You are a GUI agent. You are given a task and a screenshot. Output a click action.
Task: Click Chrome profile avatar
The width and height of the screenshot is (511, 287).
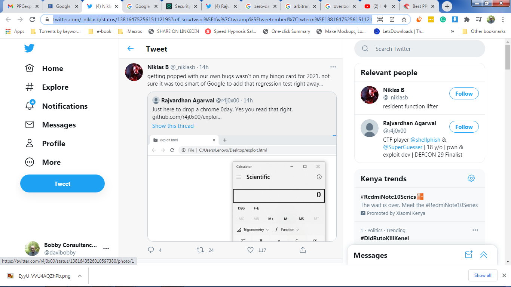[490, 19]
